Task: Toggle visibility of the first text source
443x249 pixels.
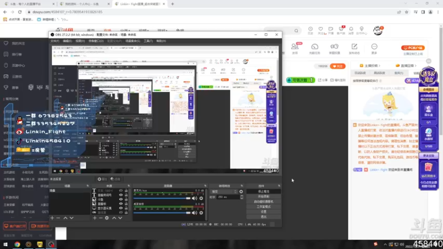Action: 121,190
